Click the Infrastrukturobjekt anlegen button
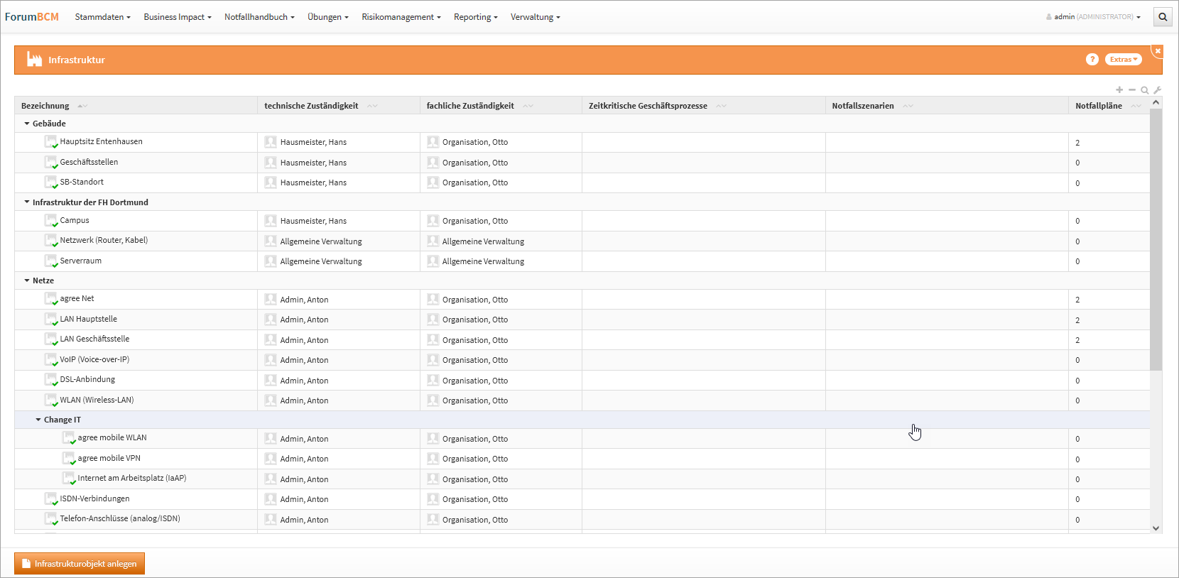Viewport: 1179px width, 578px height. [x=80, y=564]
